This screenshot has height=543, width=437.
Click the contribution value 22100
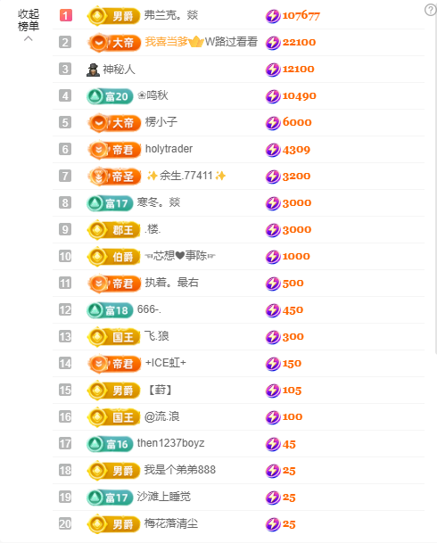click(x=299, y=42)
